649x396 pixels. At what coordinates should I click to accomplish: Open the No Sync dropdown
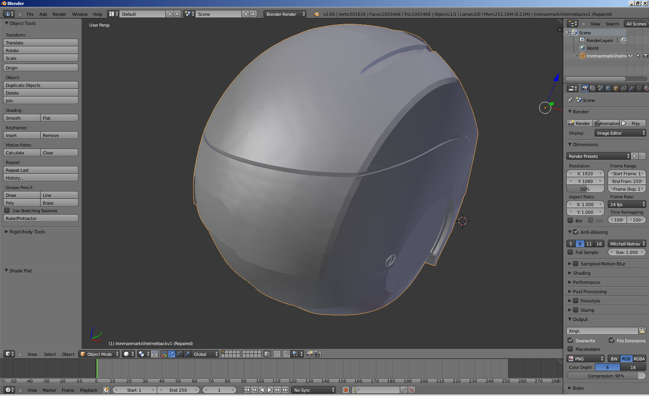pos(314,390)
